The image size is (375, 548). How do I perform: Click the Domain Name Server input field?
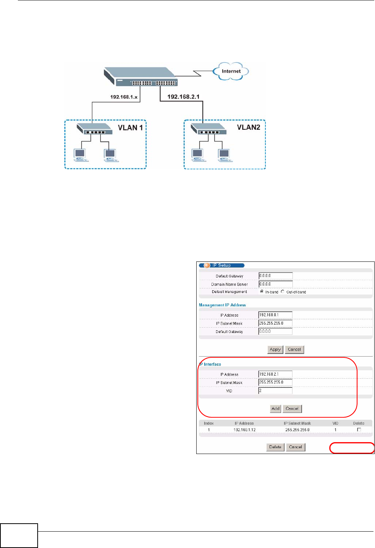[275, 284]
